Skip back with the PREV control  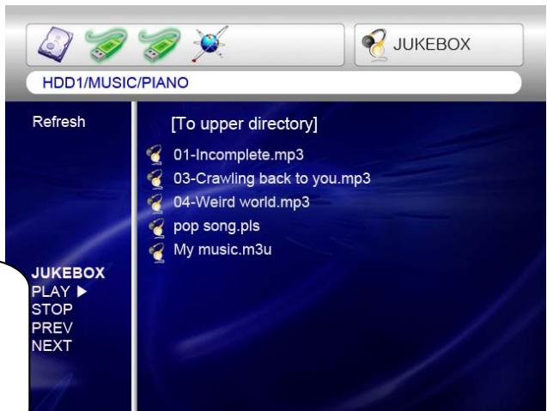52,327
